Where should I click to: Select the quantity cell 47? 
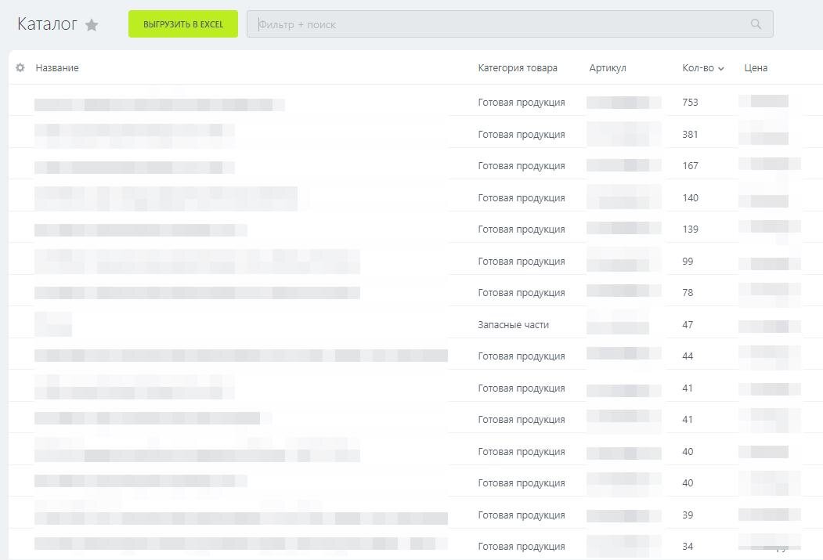pos(687,325)
